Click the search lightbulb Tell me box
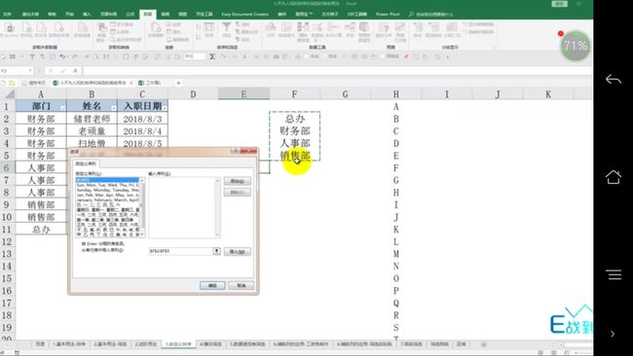The image size is (633, 356). click(x=430, y=15)
